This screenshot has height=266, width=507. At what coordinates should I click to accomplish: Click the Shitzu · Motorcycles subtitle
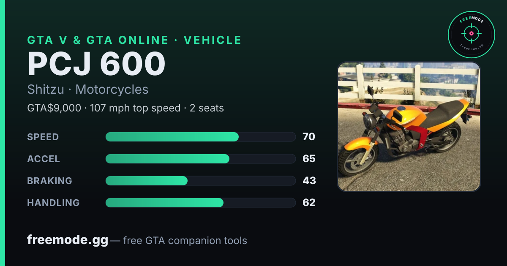pos(88,90)
